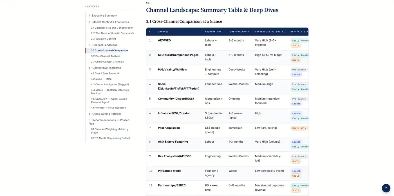Viewport: 394px width, 196px height.
Task: Click the Launch tag in Community row
Action: [x=296, y=104]
